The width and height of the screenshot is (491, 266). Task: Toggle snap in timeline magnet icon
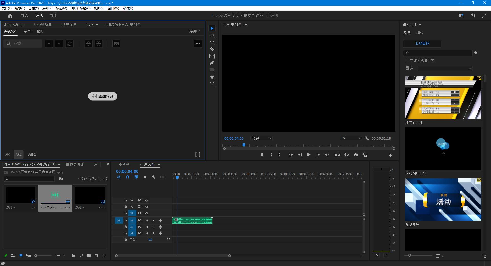pos(128,177)
